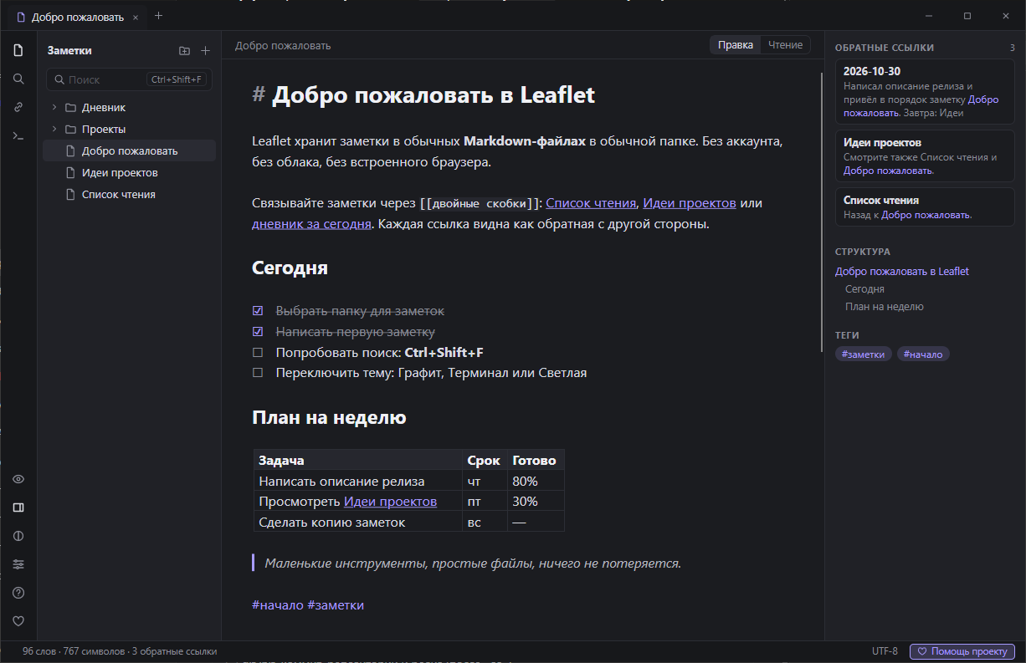Open the Список чтения backlink card
1026x663 pixels.
pyautogui.click(x=925, y=207)
